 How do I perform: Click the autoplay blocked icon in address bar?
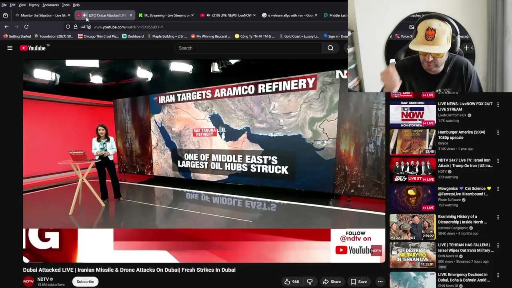coord(89,27)
